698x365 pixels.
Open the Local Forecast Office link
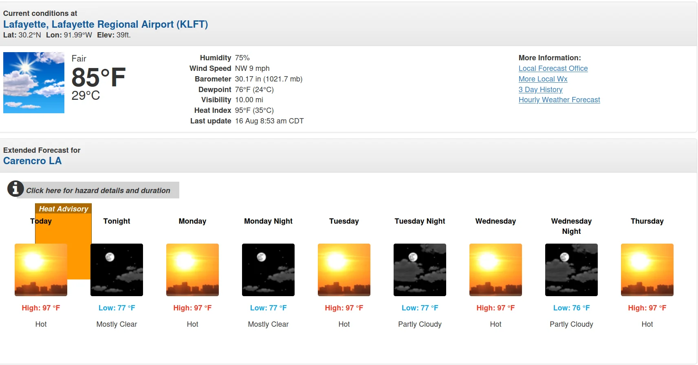pos(553,68)
